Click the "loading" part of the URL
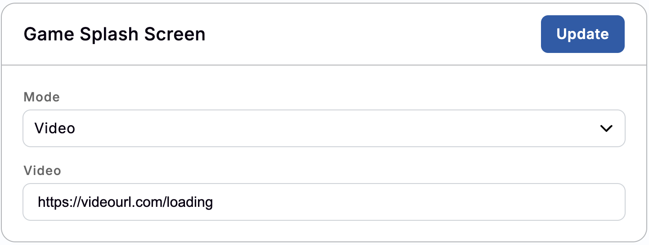The image size is (649, 245). coord(189,202)
